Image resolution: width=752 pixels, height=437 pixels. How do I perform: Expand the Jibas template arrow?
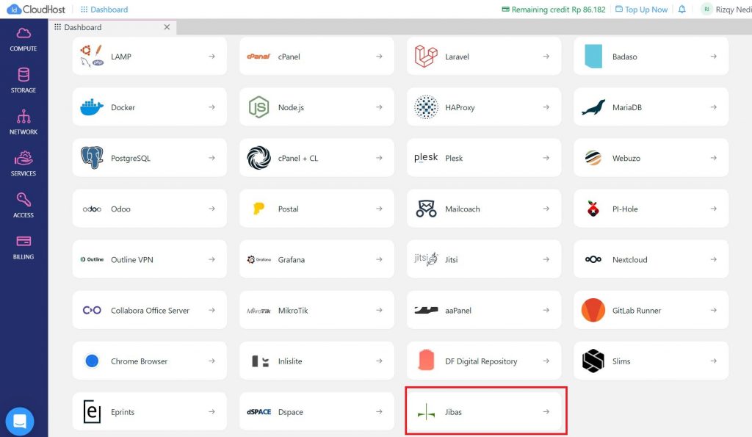click(546, 412)
